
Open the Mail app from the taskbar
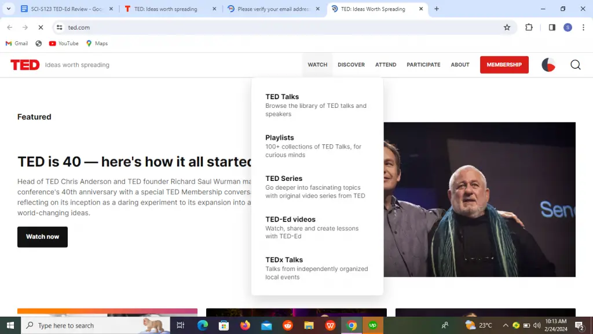point(266,325)
